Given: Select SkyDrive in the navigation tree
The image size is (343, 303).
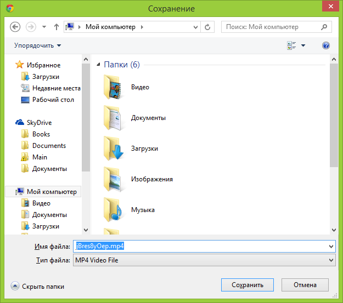Looking at the screenshot, I should 39,123.
